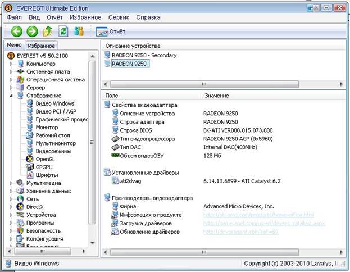
Task: Select the Системная плата motherboard icon
Action: (x=20, y=72)
